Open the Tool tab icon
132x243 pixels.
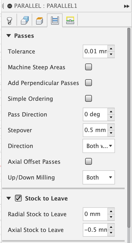coord(9,21)
